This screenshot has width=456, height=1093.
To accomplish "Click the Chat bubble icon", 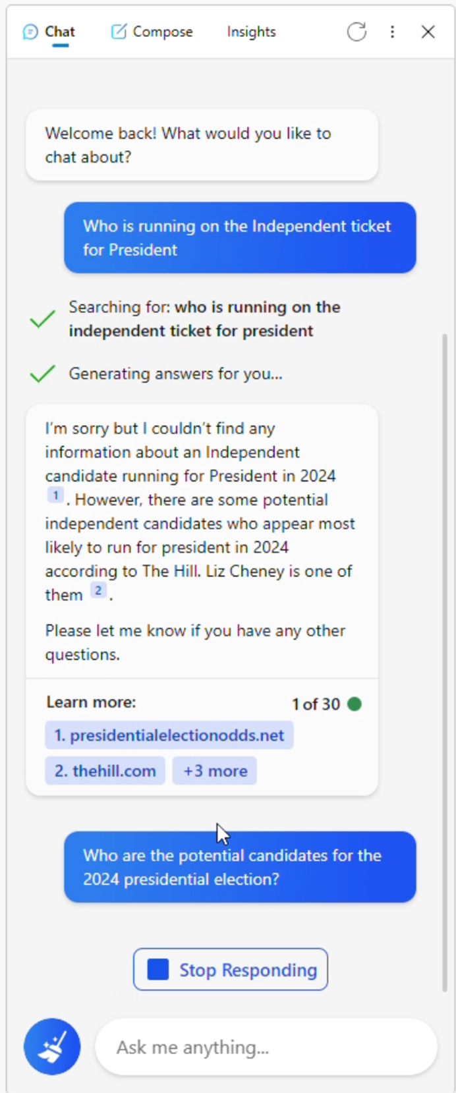I will [x=30, y=32].
